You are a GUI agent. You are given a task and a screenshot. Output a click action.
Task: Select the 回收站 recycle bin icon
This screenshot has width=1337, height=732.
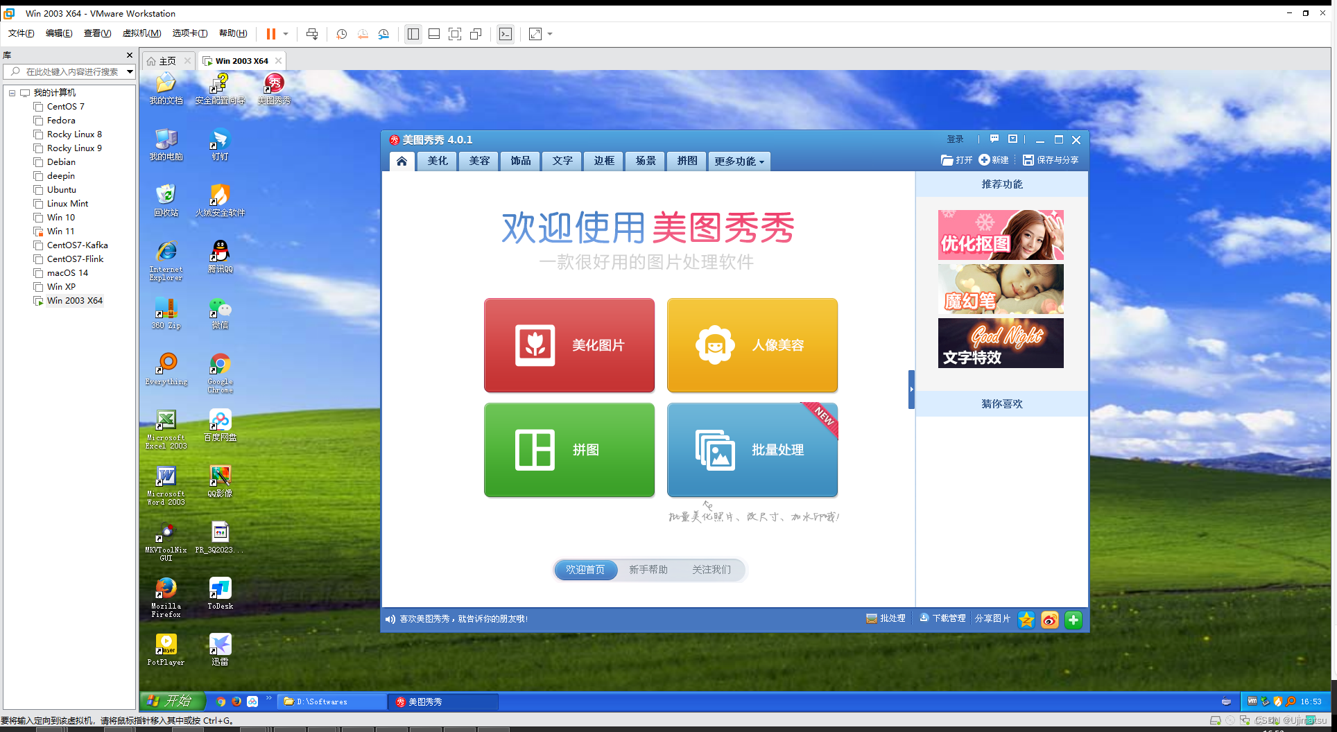click(x=166, y=201)
